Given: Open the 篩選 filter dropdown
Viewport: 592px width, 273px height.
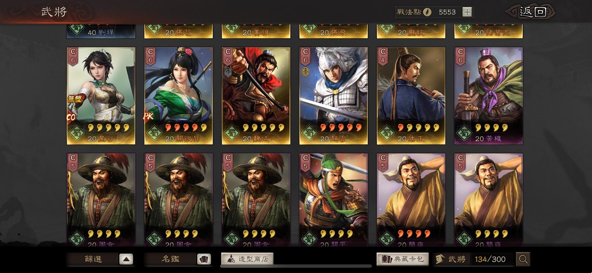Looking at the screenshot, I should [x=100, y=259].
